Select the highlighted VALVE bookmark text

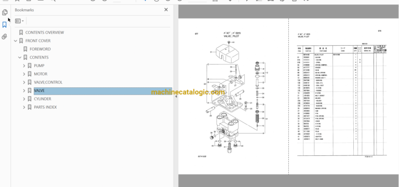(x=39, y=90)
